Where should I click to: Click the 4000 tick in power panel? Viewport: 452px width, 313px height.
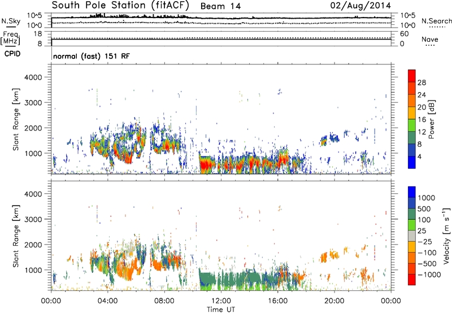pos(33,77)
